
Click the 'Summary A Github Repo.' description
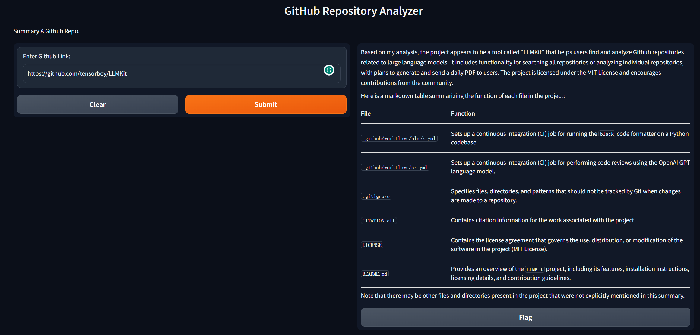pos(46,31)
